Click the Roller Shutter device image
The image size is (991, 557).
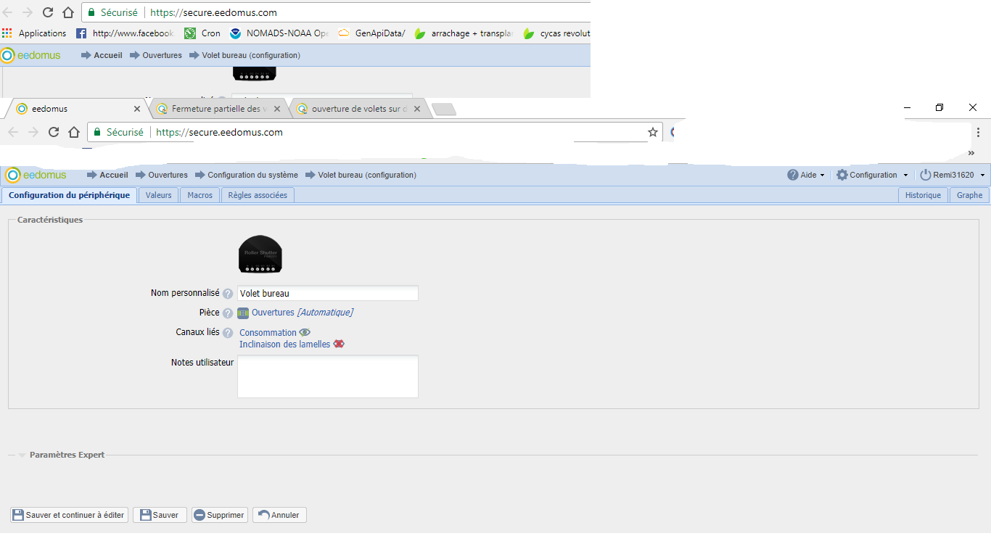[x=260, y=255]
